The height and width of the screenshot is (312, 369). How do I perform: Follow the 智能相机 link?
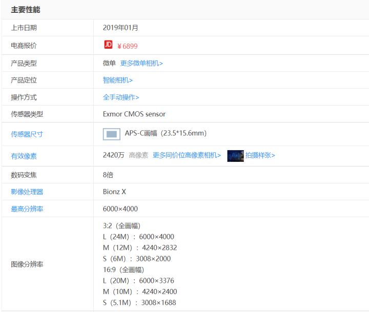click(x=118, y=80)
